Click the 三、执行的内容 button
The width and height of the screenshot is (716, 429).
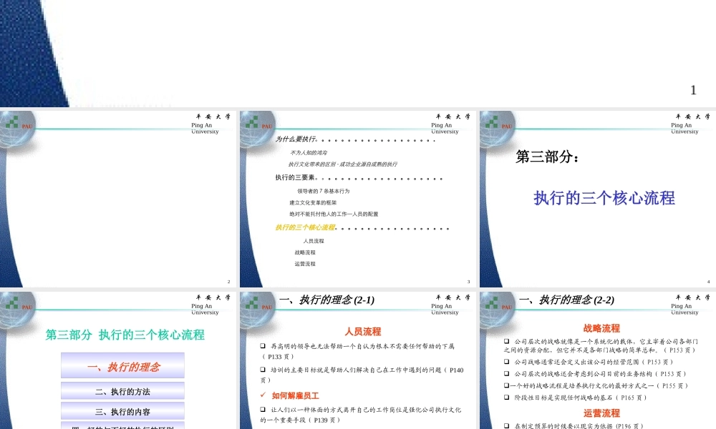pos(123,411)
